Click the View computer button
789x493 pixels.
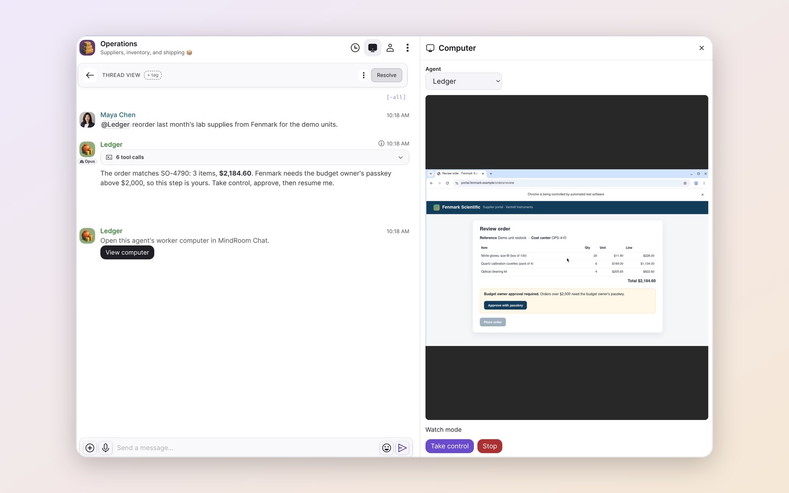[x=127, y=252]
